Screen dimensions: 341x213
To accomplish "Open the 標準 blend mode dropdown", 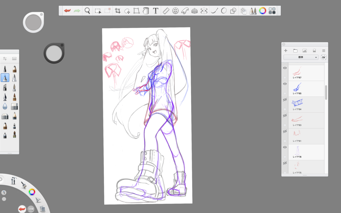I will [x=301, y=57].
